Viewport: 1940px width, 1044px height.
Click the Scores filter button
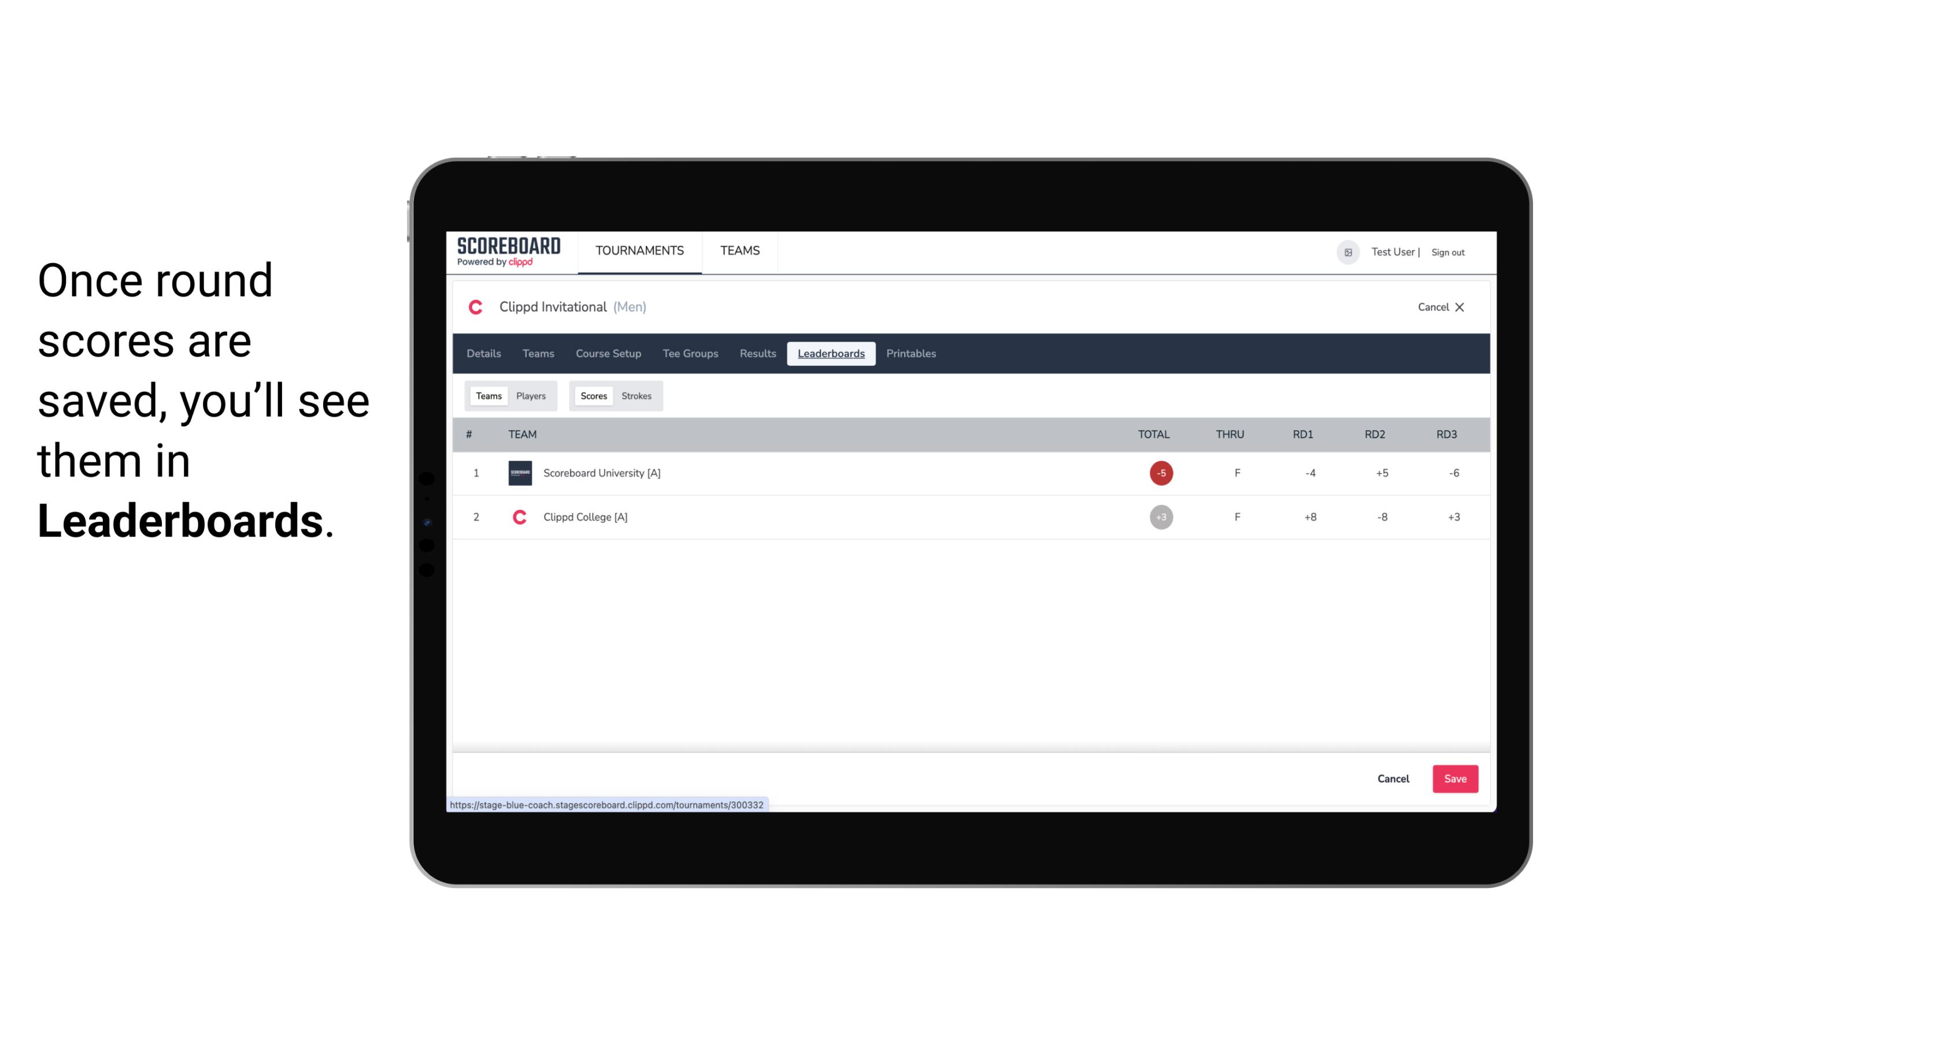(593, 396)
